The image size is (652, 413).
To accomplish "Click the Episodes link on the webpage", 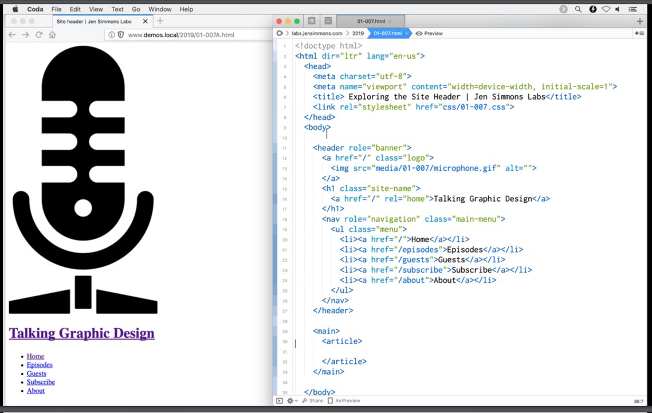I will (39, 365).
